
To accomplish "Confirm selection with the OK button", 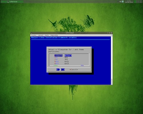I will point(61,70).
